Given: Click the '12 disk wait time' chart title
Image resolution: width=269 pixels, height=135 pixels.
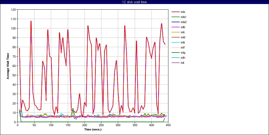Looking at the screenshot, I should click(134, 2).
